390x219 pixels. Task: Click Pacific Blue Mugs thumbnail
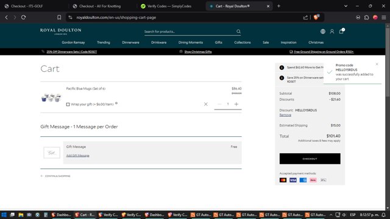pyautogui.click(x=51, y=97)
